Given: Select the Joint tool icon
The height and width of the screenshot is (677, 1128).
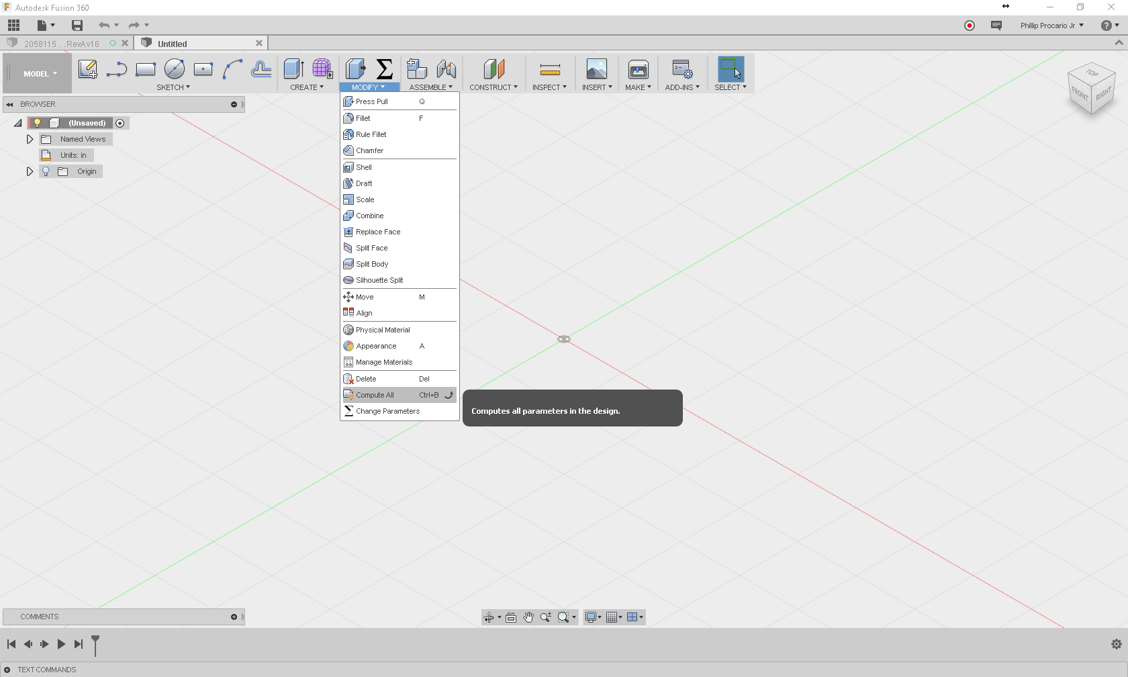Looking at the screenshot, I should (x=446, y=69).
